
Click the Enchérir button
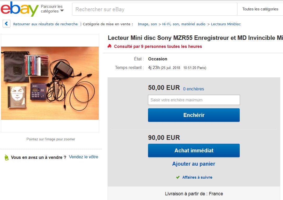(194, 115)
